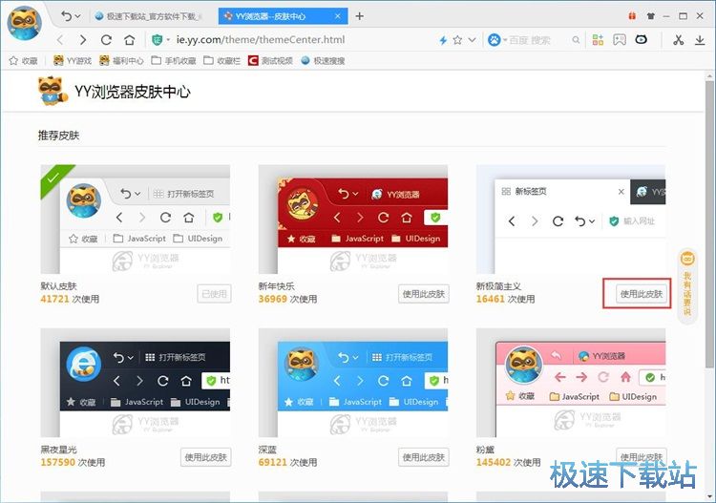Click the 新极简主义 skin preview
This screenshot has height=503, width=716.
(571, 220)
